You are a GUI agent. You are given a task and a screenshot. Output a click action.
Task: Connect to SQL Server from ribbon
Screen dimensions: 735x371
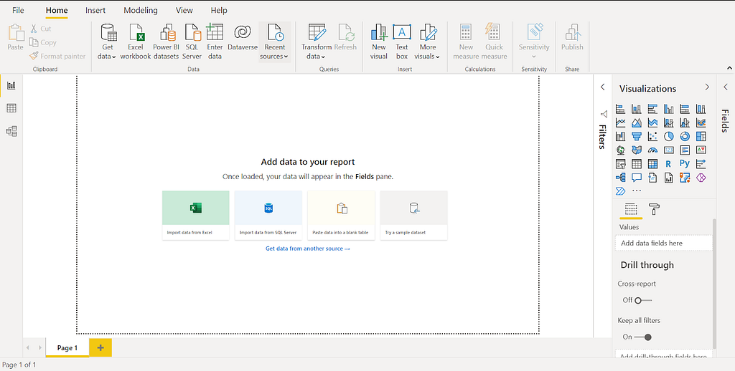click(192, 42)
